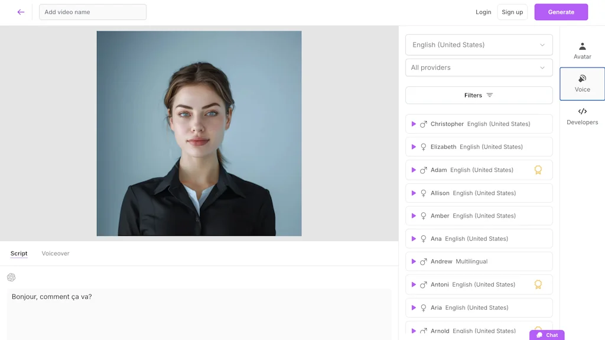Click the Add video name field

(x=93, y=12)
